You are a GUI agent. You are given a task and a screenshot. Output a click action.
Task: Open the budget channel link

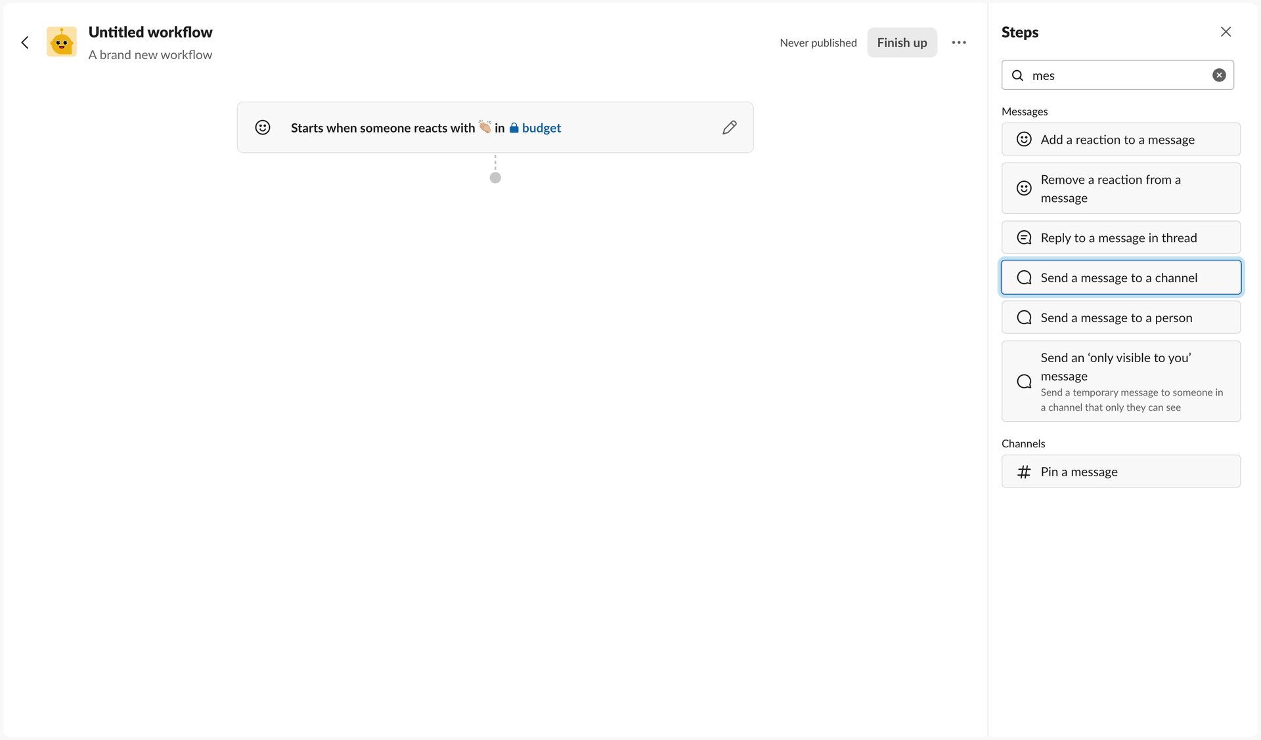(540, 128)
